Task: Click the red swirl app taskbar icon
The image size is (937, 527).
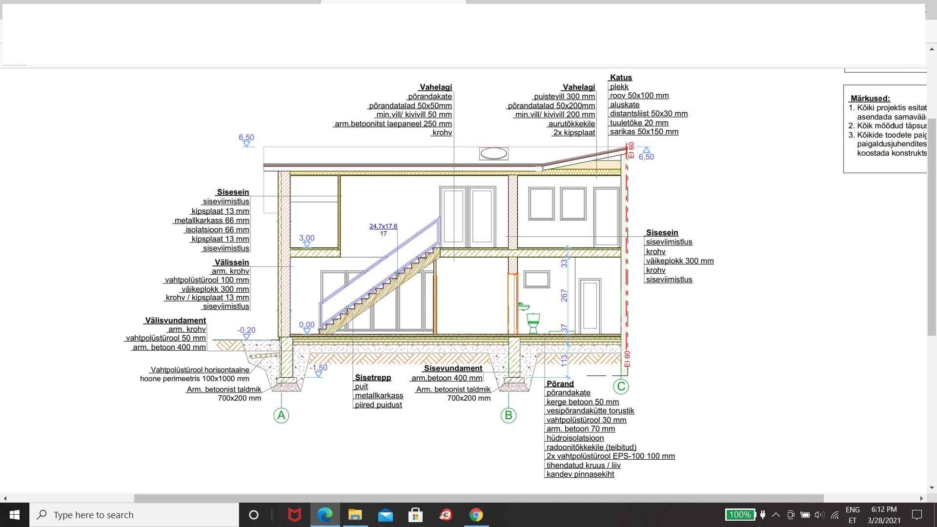Action: pyautogui.click(x=446, y=515)
